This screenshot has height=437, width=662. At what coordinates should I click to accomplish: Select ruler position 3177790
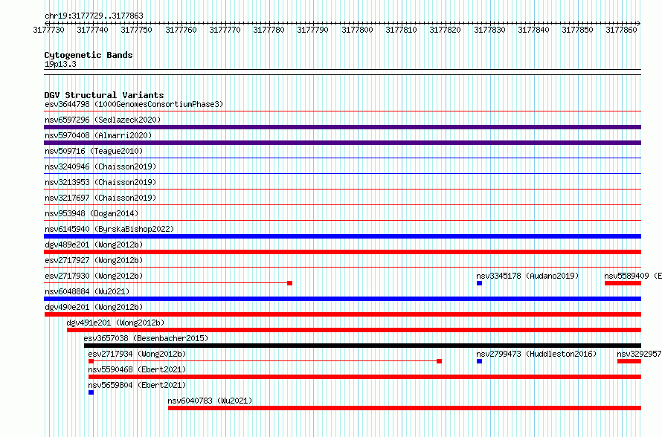point(312,30)
